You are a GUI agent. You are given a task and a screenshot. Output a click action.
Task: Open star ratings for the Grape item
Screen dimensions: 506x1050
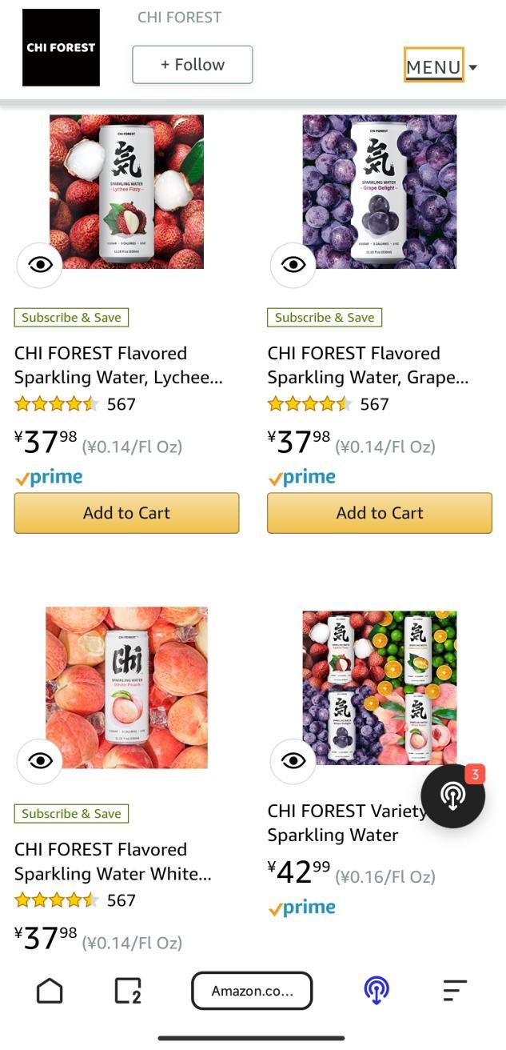[309, 404]
